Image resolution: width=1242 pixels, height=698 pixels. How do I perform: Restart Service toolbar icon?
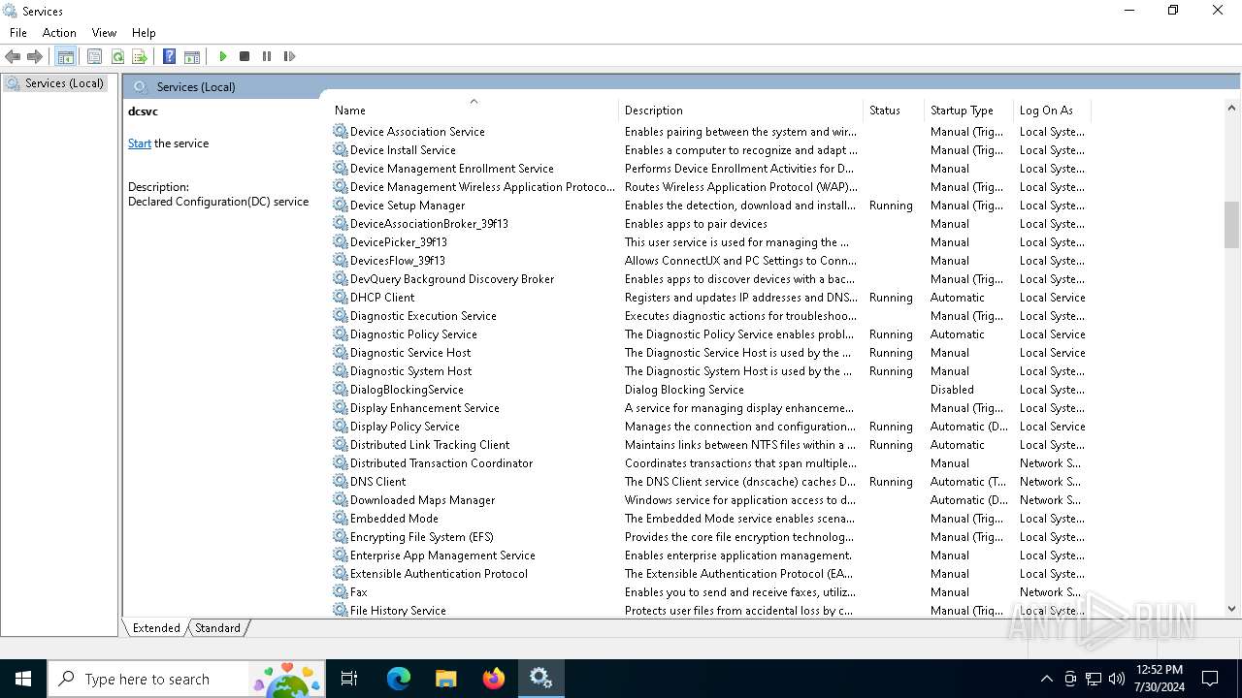[x=289, y=56]
